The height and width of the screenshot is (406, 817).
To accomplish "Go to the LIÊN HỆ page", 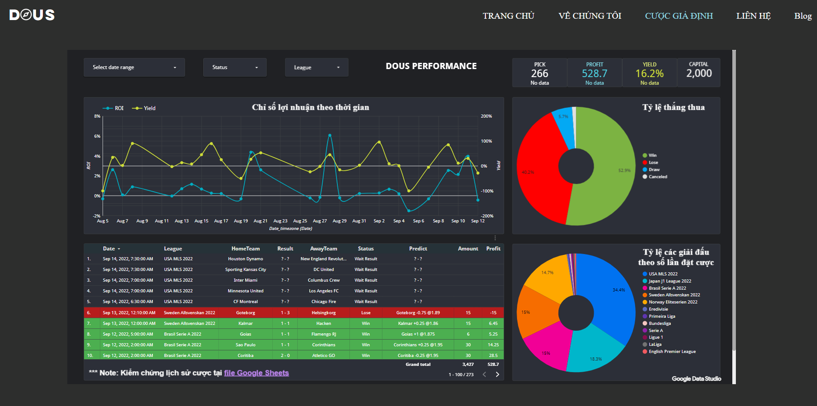I will tap(753, 16).
